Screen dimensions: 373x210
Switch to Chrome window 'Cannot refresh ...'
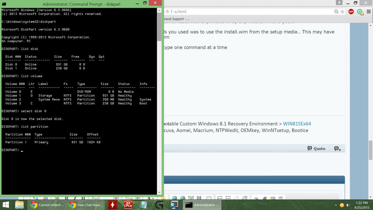coord(47,205)
